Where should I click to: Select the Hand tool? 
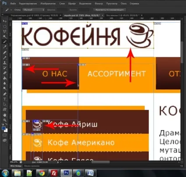pos(5,115)
